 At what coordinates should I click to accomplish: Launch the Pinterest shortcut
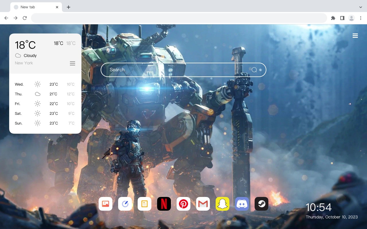coord(183,204)
